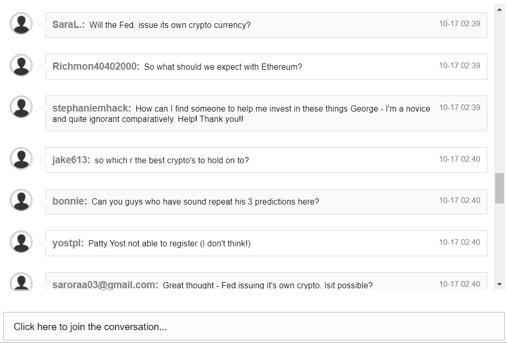
Task: Click Richmon40402000's profile avatar
Action: click(21, 65)
